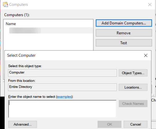
Task: Click the Computers window title text
Action: click(x=19, y=5)
